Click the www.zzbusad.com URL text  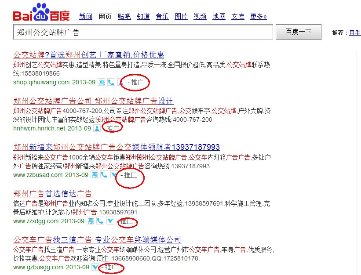click(x=38, y=175)
